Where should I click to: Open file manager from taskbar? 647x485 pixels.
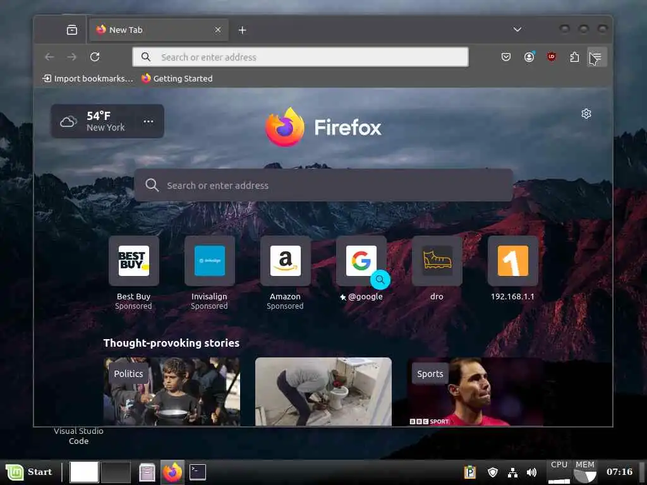(x=147, y=472)
